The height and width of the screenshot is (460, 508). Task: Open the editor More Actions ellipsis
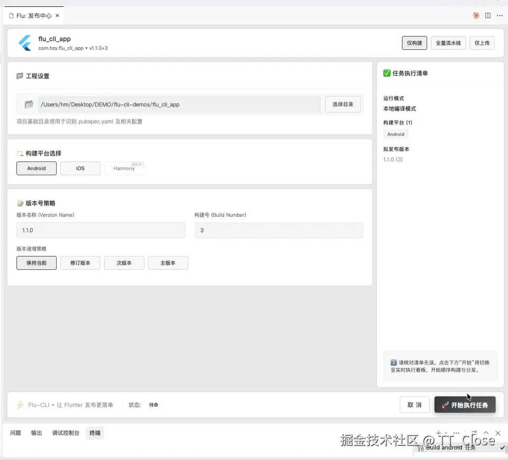click(500, 15)
